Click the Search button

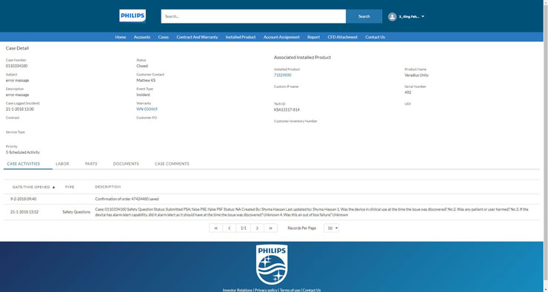coord(364,16)
